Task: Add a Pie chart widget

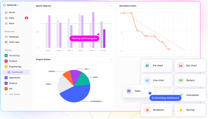Action: [x=157, y=66]
